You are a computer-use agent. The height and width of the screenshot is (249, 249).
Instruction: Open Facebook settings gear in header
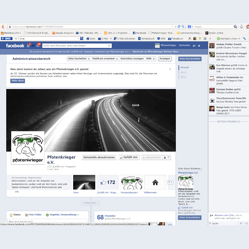tap(199, 46)
